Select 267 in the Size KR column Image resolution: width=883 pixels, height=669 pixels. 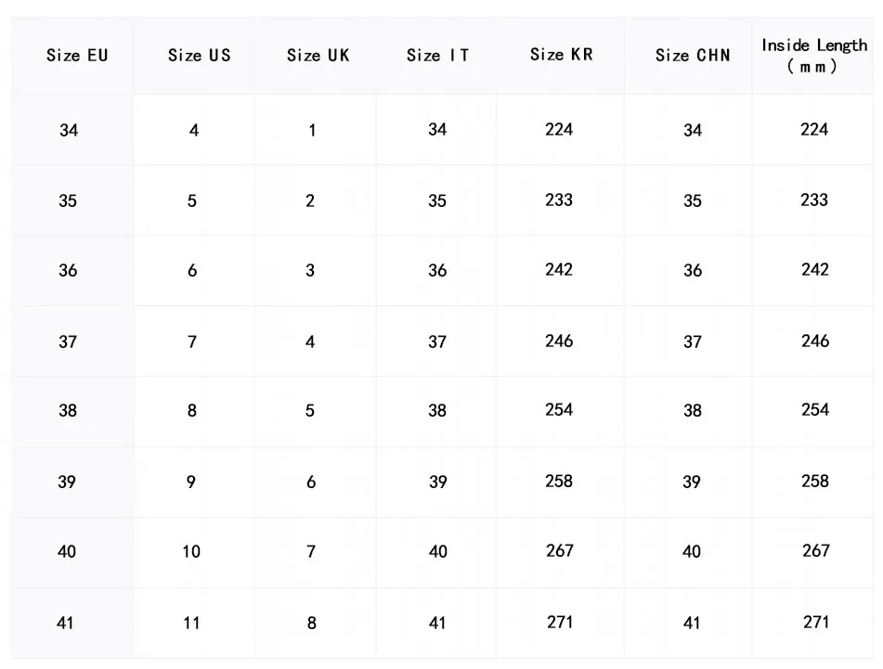point(560,551)
